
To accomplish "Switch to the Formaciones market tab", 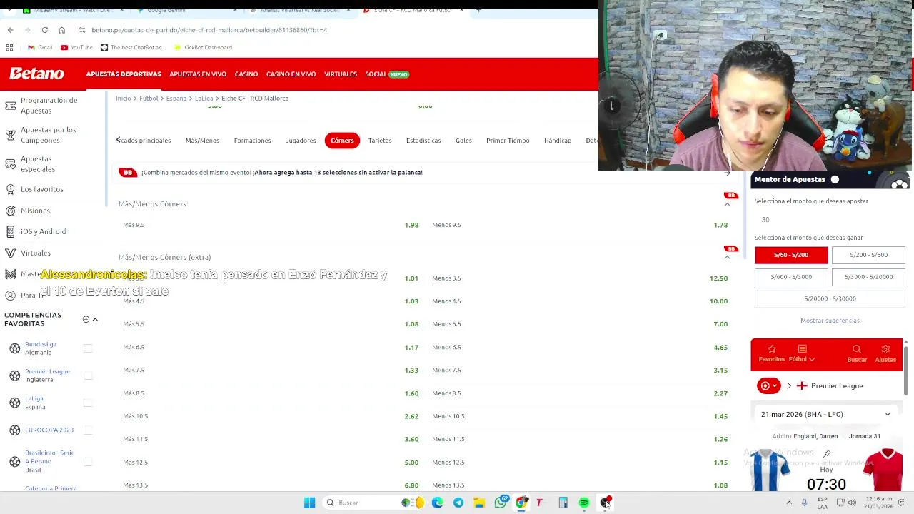I will (252, 141).
